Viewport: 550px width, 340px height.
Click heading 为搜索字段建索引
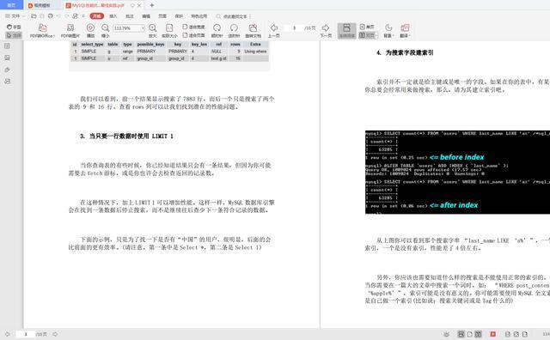pyautogui.click(x=405, y=52)
